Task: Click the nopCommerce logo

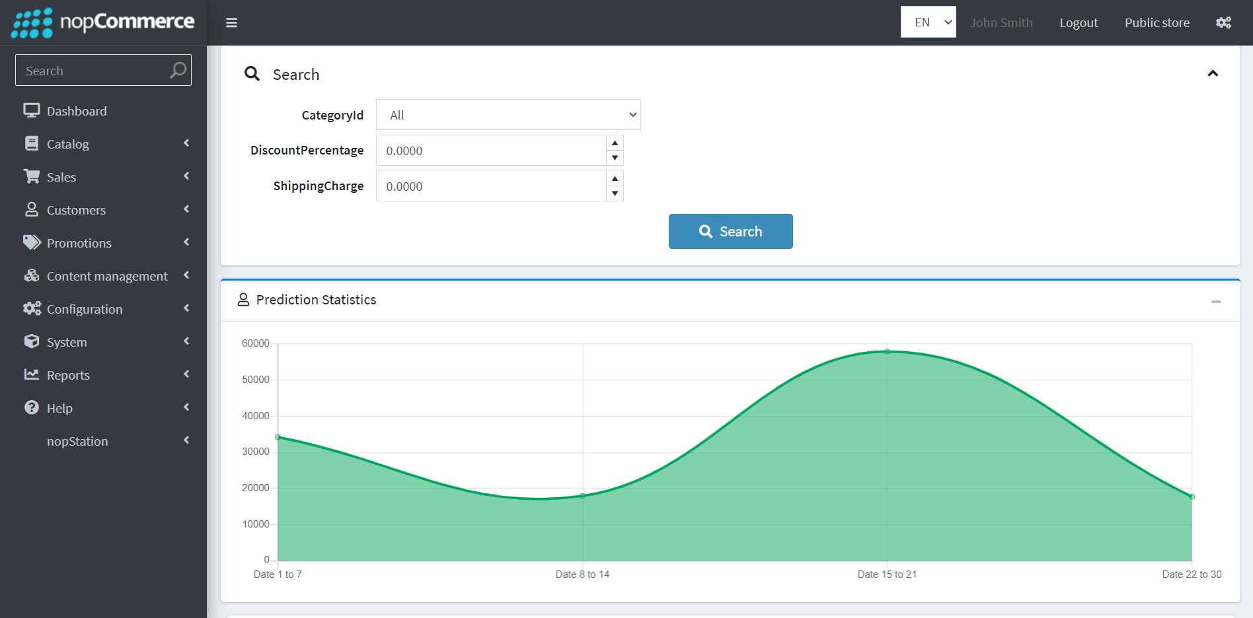Action: pyautogui.click(x=103, y=22)
